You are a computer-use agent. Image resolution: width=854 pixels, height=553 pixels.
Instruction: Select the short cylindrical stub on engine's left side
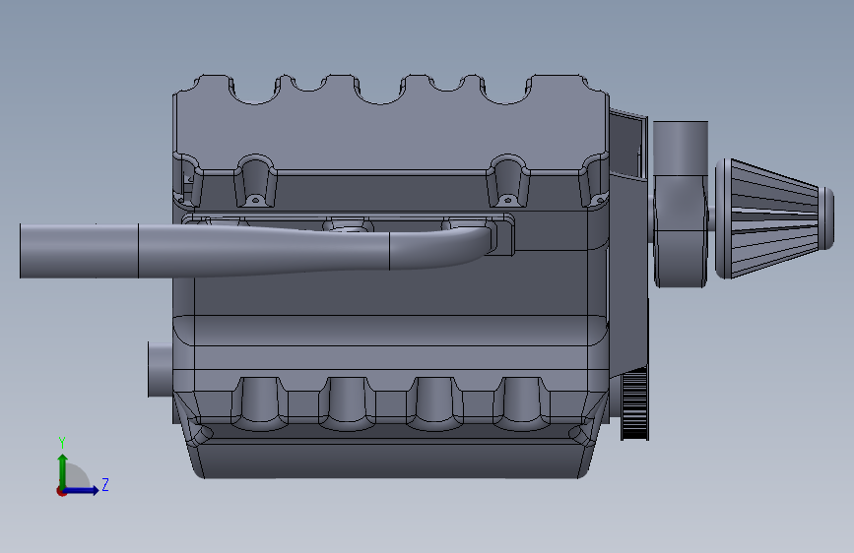point(161,370)
